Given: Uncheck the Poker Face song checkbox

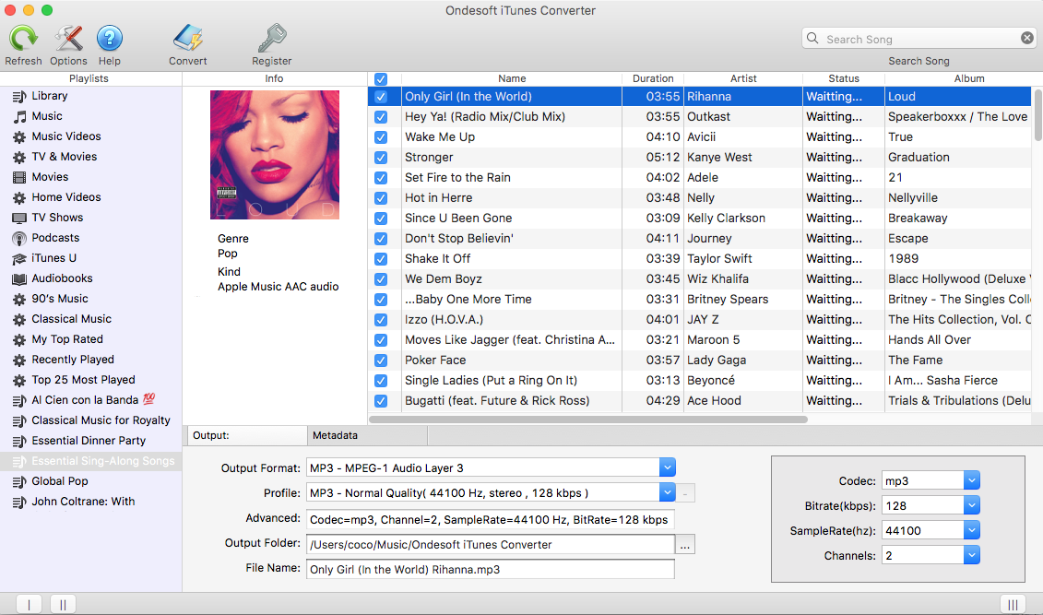Looking at the screenshot, I should [381, 361].
